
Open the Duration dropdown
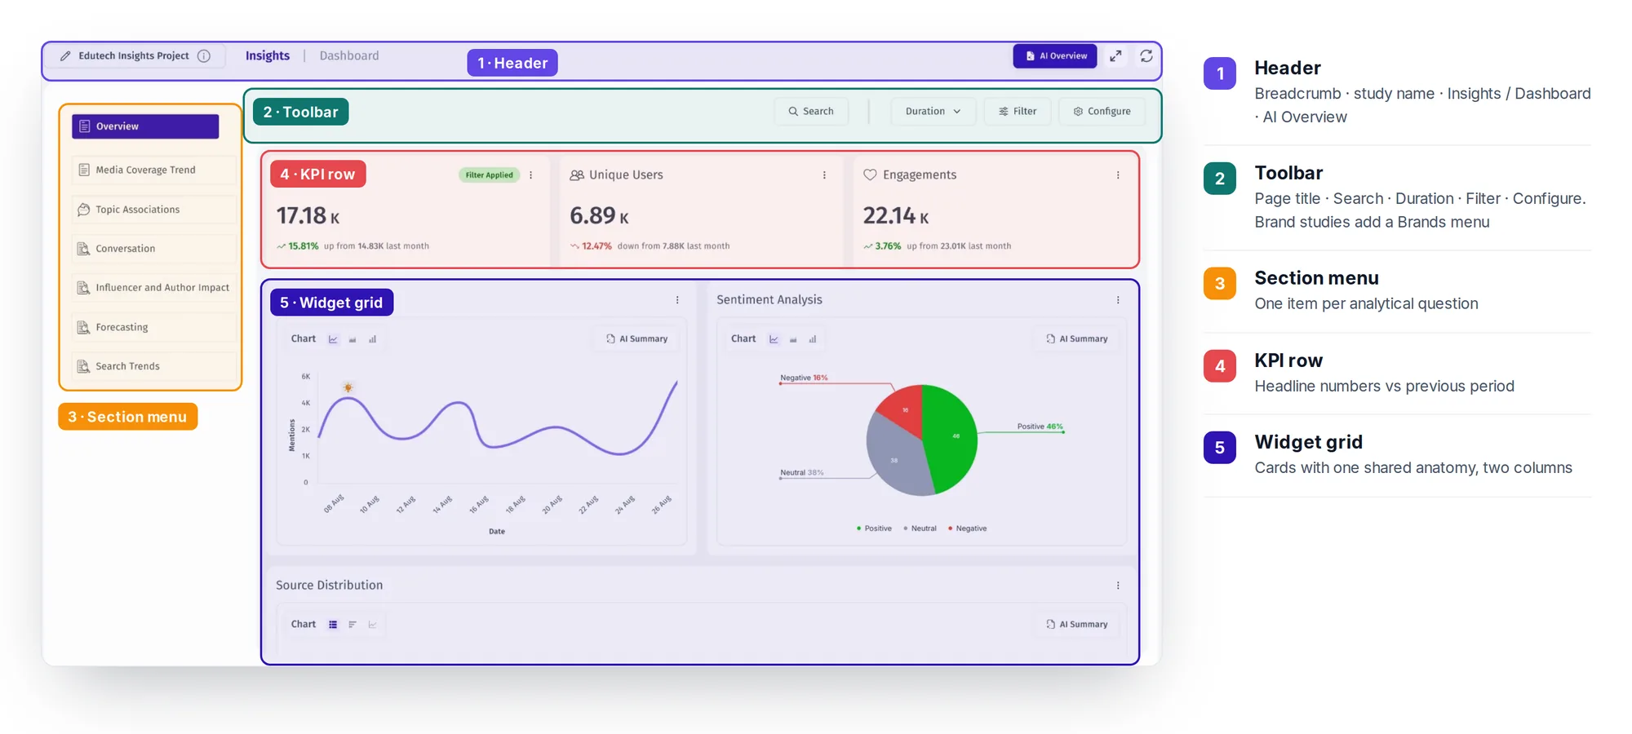tap(933, 111)
